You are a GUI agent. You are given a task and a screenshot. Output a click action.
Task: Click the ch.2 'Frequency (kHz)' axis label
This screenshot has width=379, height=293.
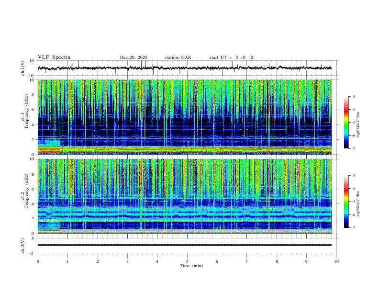point(27,191)
